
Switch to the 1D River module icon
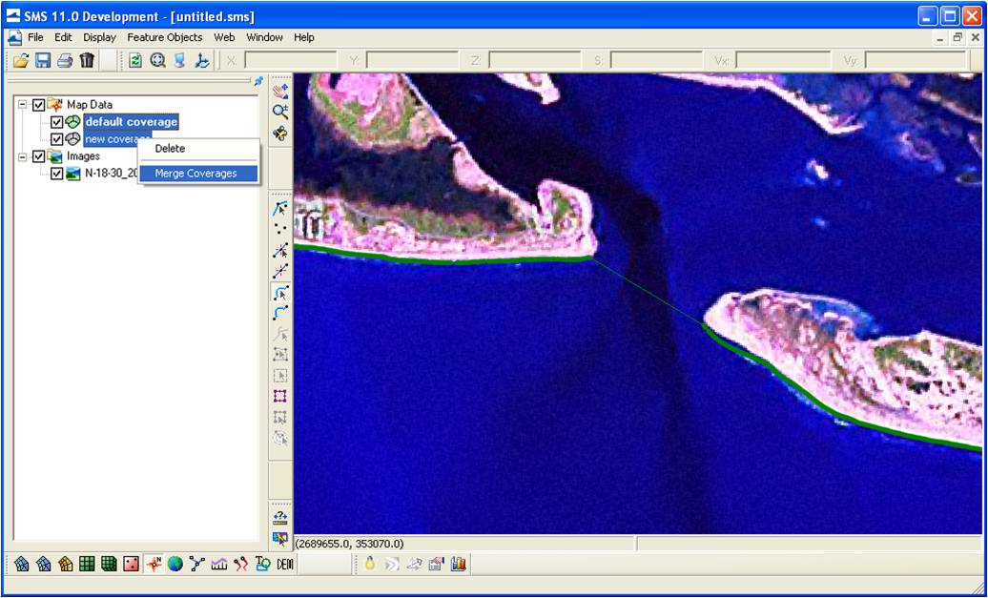click(x=196, y=565)
